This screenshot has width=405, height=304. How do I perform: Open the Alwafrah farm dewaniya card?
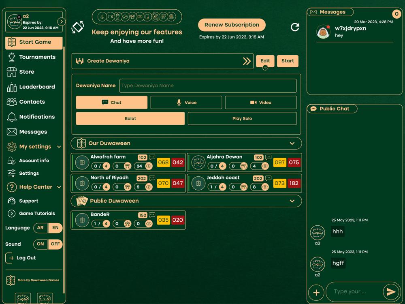[128, 163]
